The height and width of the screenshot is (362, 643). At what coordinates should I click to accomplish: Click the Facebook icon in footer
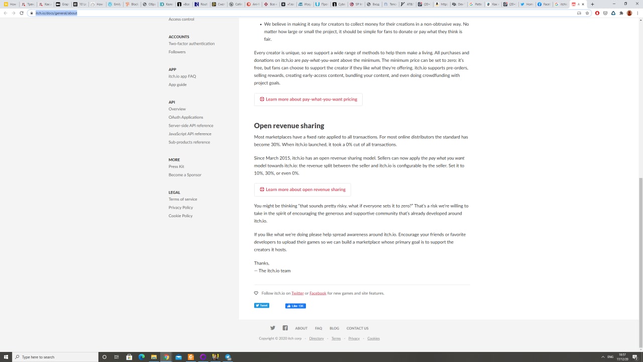click(285, 328)
